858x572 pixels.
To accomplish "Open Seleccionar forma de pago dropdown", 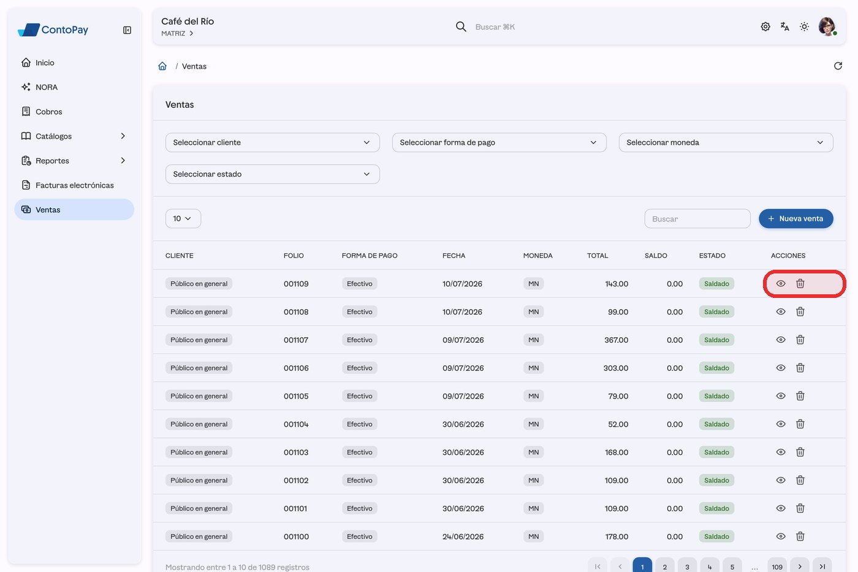I will coord(499,142).
